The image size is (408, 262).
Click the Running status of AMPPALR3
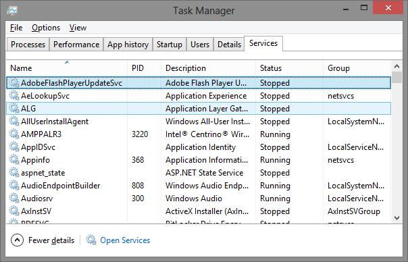(275, 134)
